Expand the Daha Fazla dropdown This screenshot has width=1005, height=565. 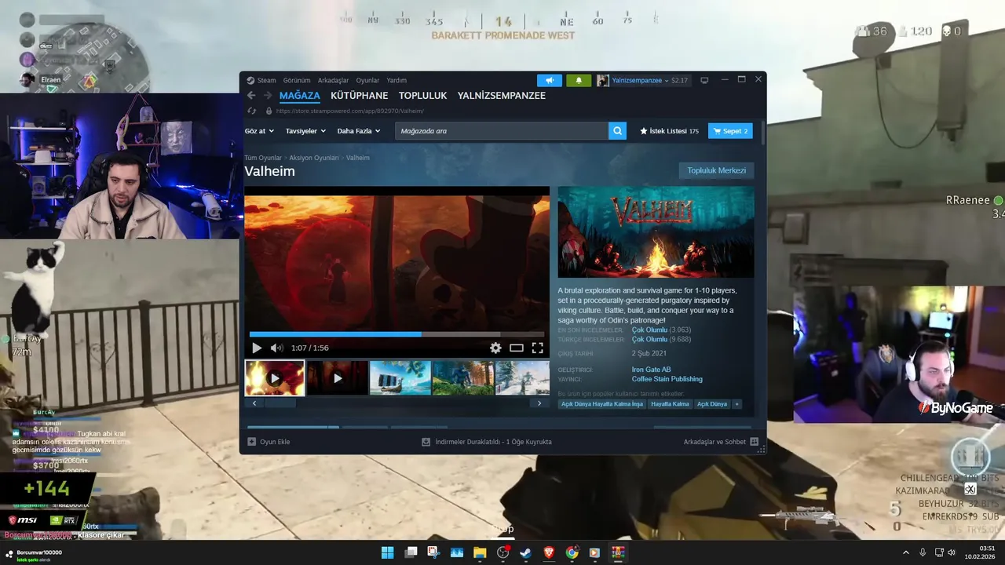(x=359, y=131)
